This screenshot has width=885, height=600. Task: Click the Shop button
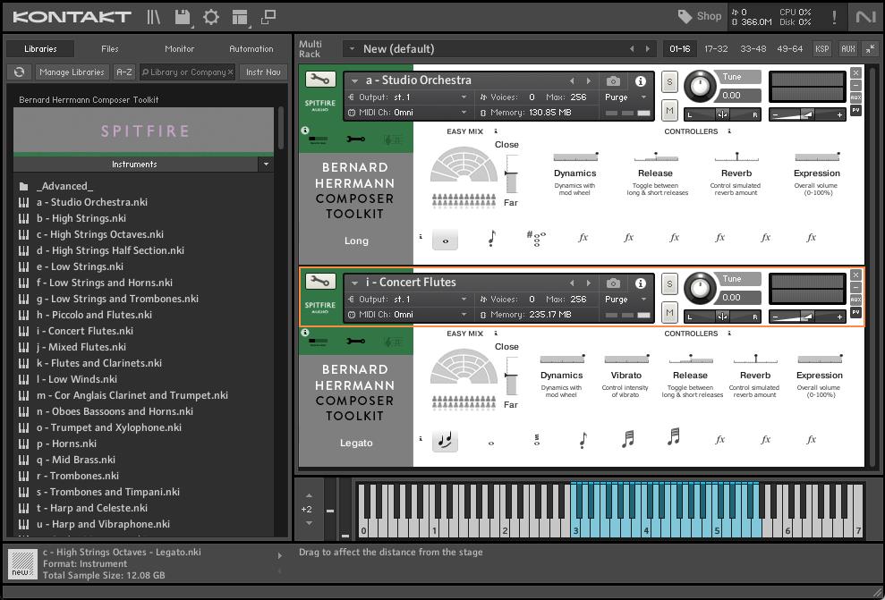[x=700, y=16]
